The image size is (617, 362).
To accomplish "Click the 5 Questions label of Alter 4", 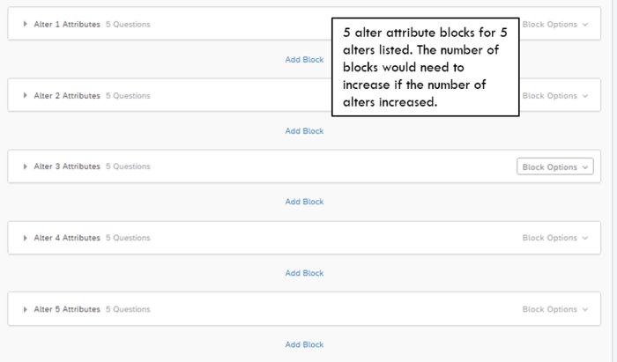I will click(128, 238).
